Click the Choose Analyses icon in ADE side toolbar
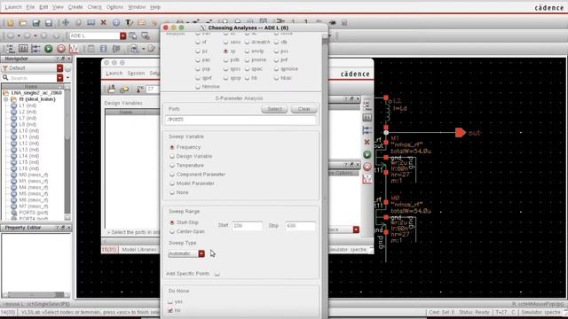 click(x=367, y=105)
